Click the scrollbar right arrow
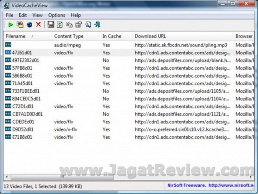258x194 pixels. (251, 177)
